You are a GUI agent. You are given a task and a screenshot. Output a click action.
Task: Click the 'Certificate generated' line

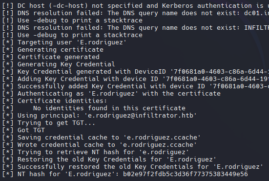tap(51, 57)
